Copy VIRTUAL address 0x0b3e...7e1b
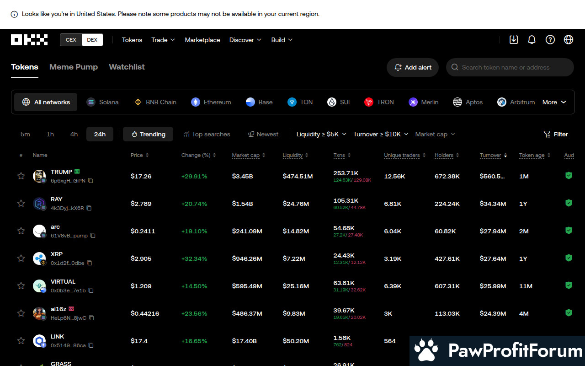585x366 pixels. coord(91,291)
